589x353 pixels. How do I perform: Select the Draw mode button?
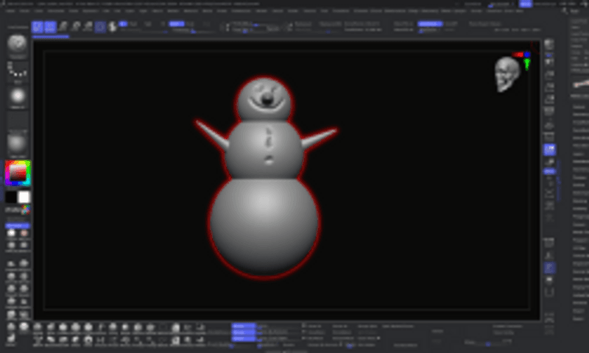click(x=50, y=26)
